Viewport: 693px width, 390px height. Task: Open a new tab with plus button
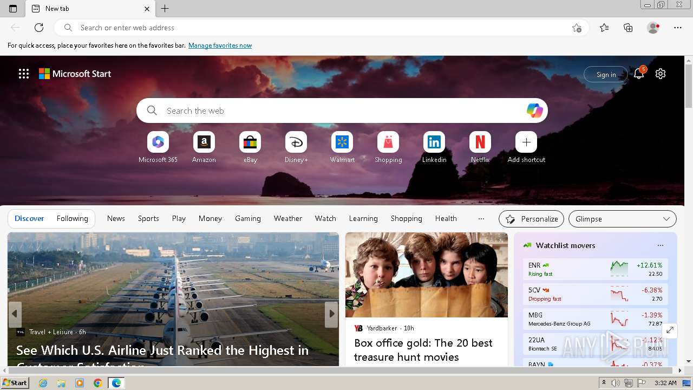[x=165, y=9]
